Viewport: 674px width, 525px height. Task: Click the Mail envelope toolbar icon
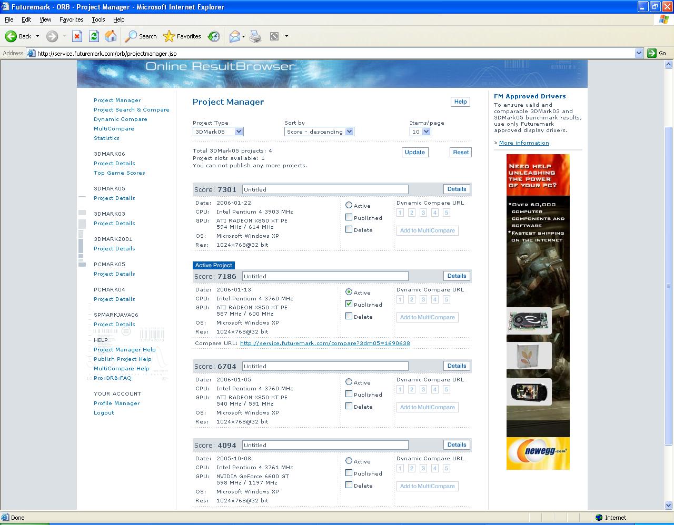click(x=234, y=36)
